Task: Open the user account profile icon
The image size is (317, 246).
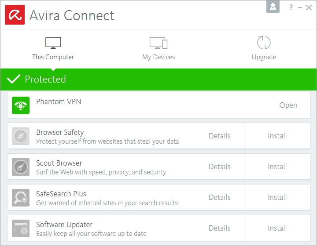Action: (273, 7)
